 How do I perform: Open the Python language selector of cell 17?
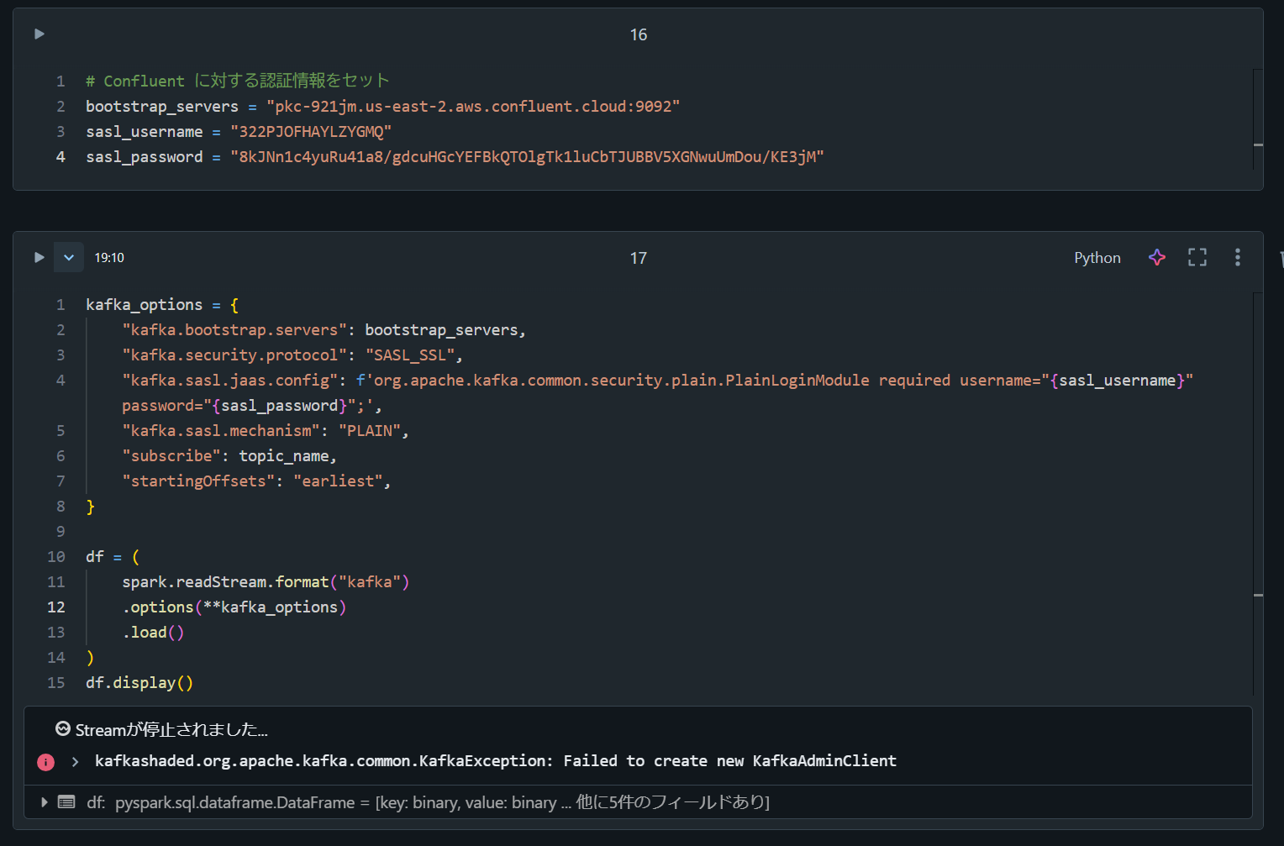(1097, 258)
